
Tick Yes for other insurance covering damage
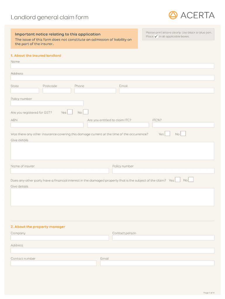(x=167, y=134)
